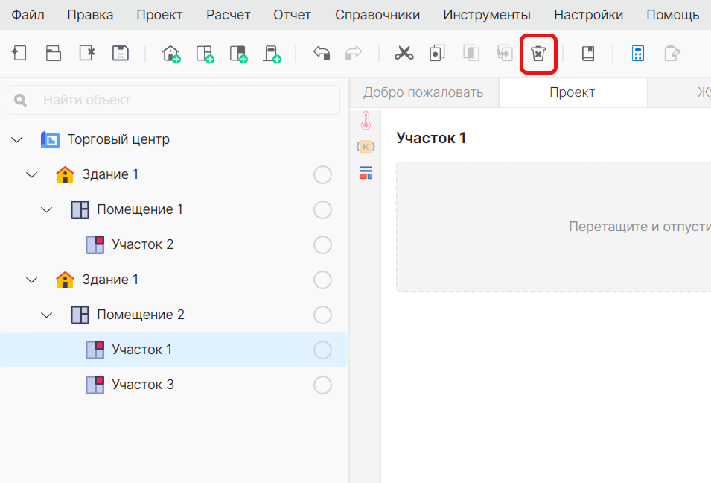Open the Проект menu
Image resolution: width=711 pixels, height=483 pixels.
(159, 15)
